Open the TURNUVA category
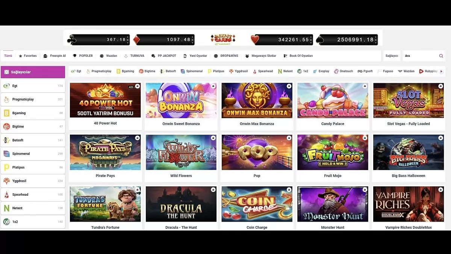The image size is (451, 254). (134, 56)
